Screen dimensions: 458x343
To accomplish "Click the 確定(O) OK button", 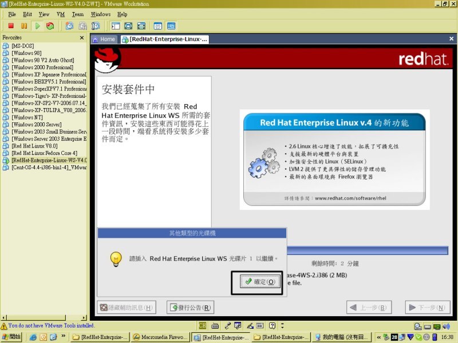I will coord(260,282).
